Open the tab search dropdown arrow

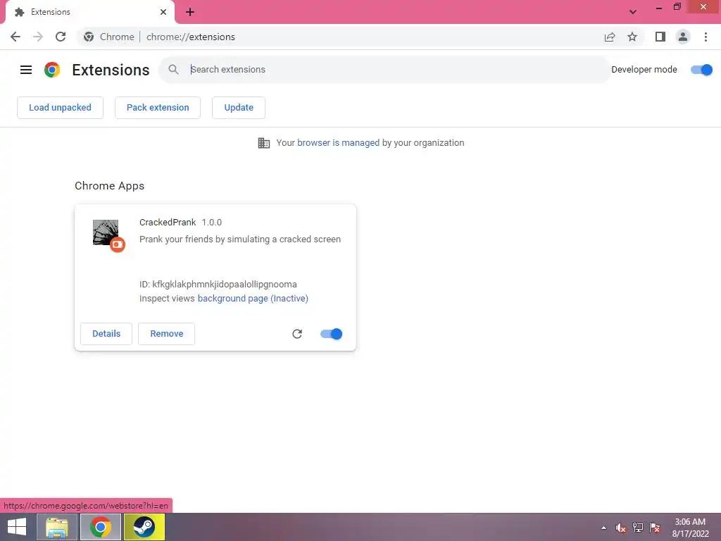633,12
